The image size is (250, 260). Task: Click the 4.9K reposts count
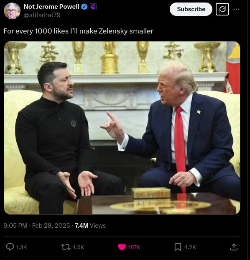point(78,247)
